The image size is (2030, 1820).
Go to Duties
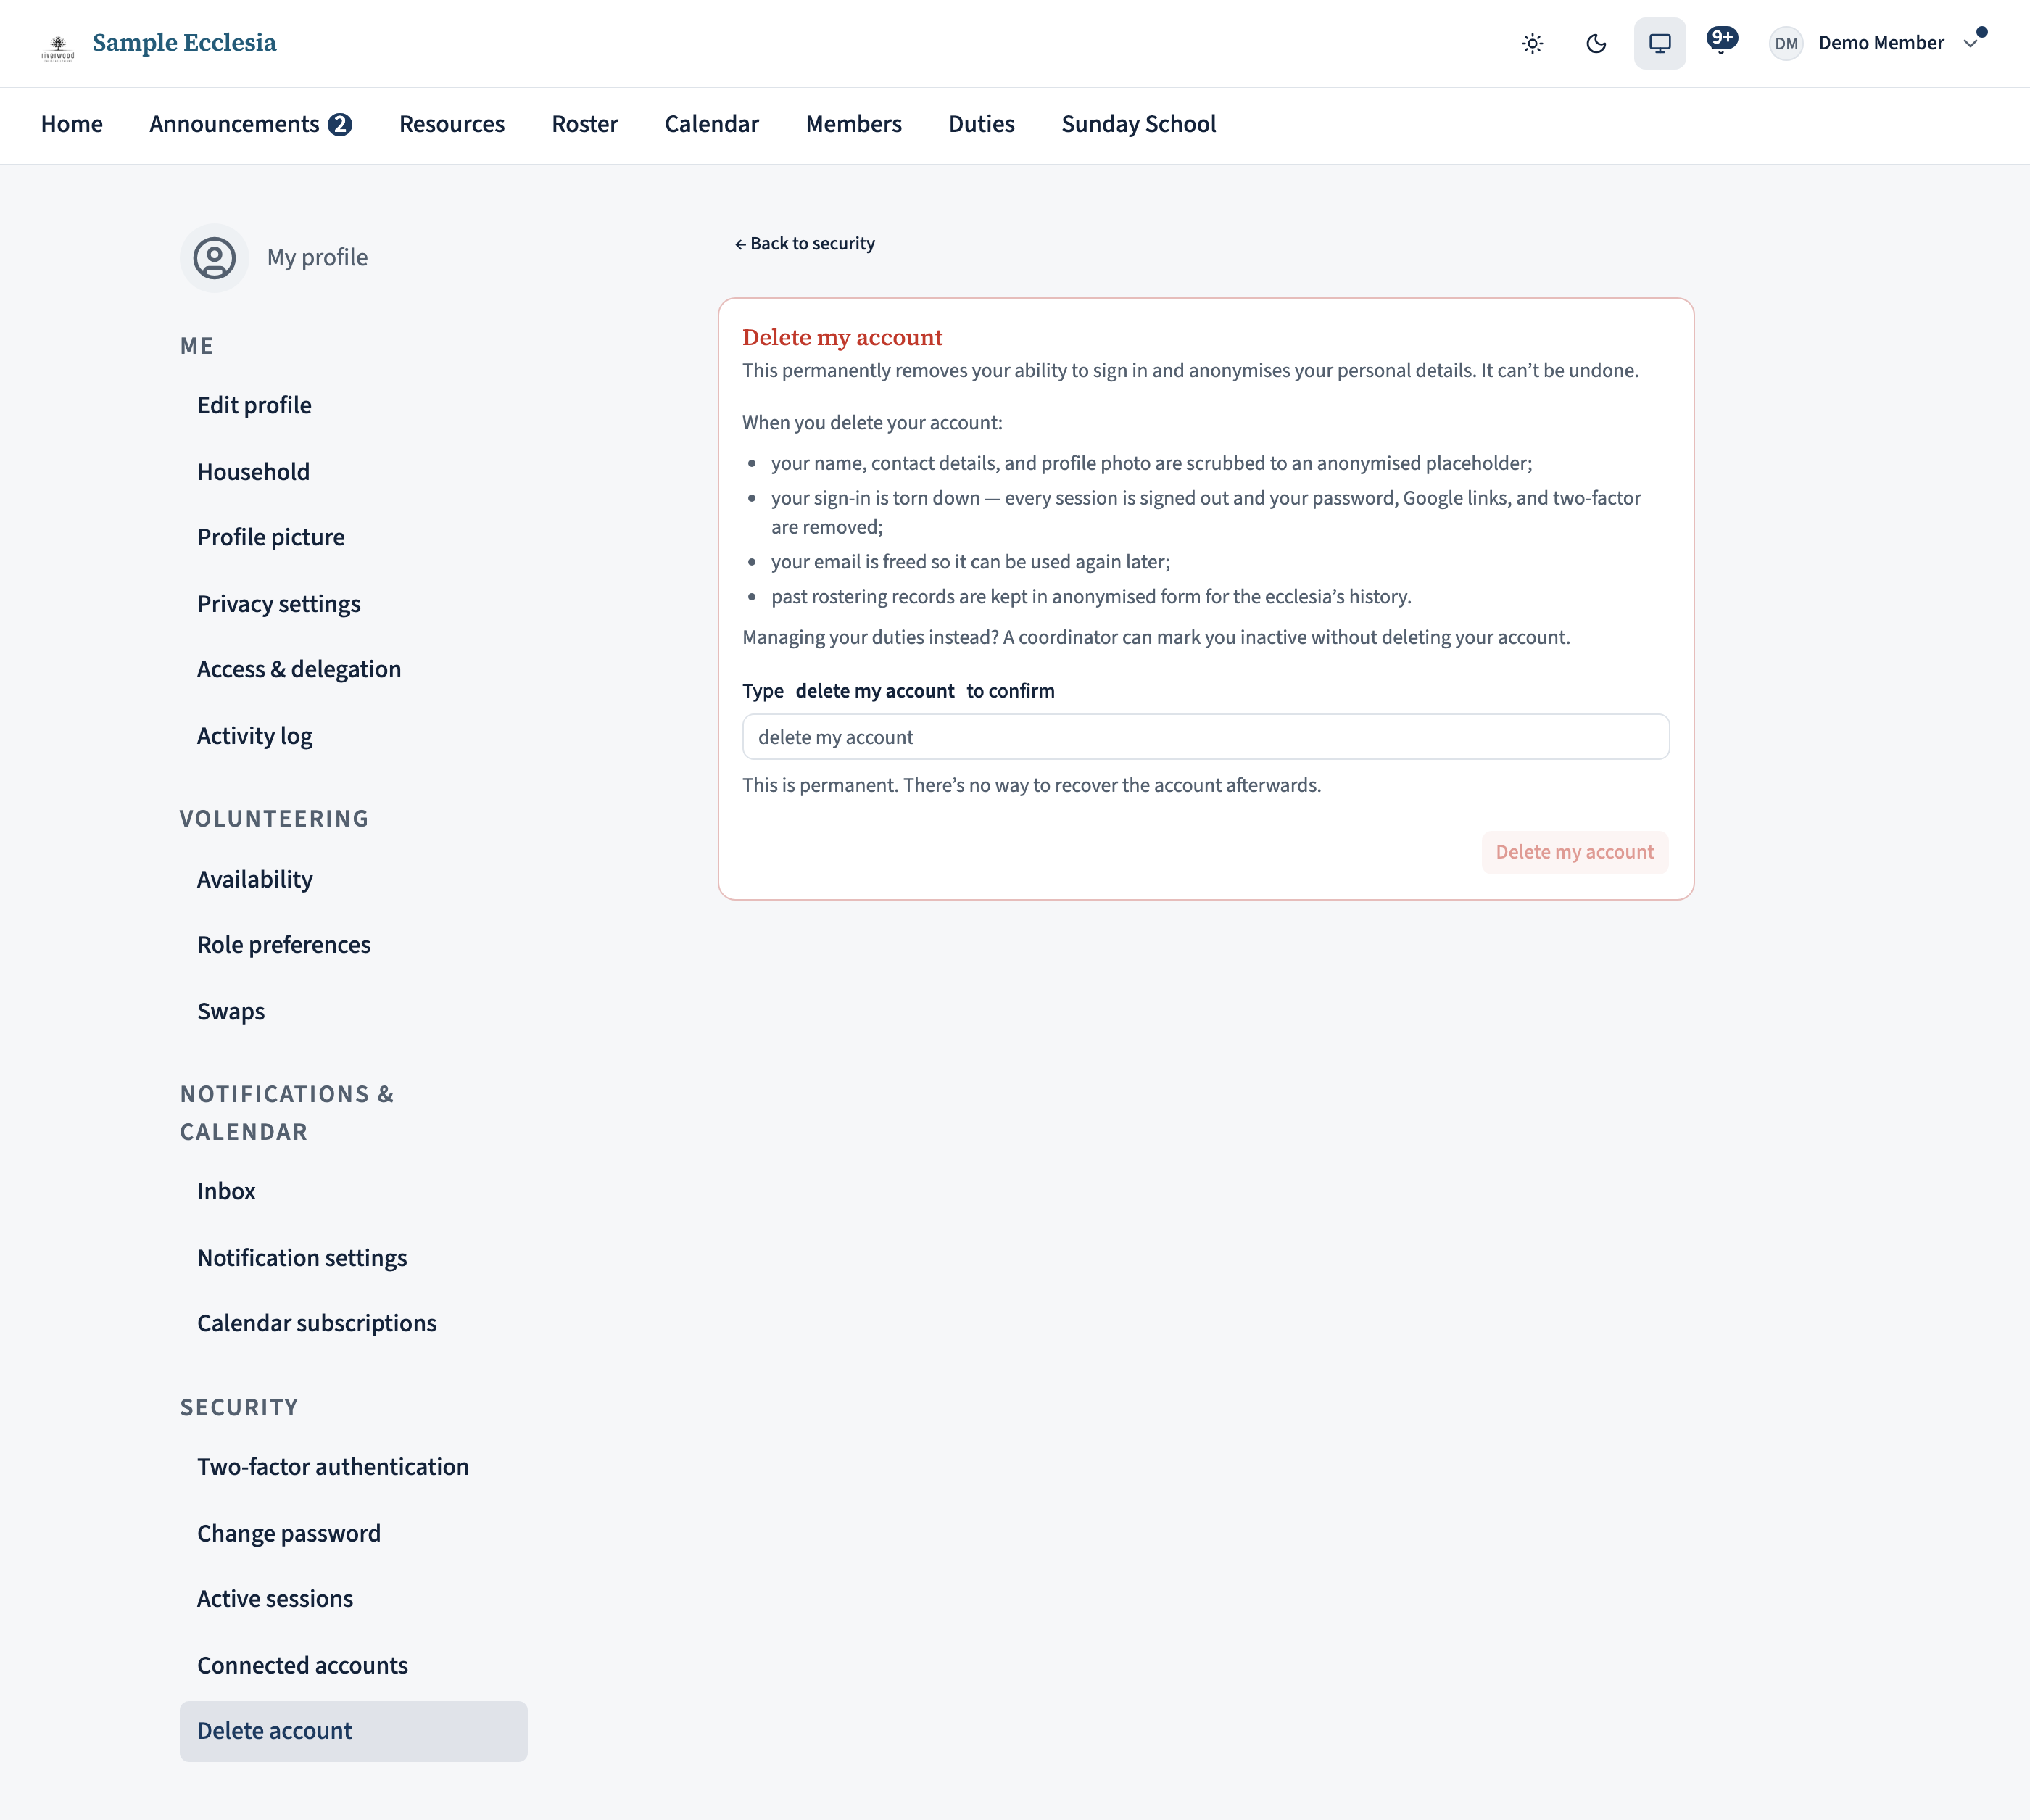pyautogui.click(x=982, y=124)
